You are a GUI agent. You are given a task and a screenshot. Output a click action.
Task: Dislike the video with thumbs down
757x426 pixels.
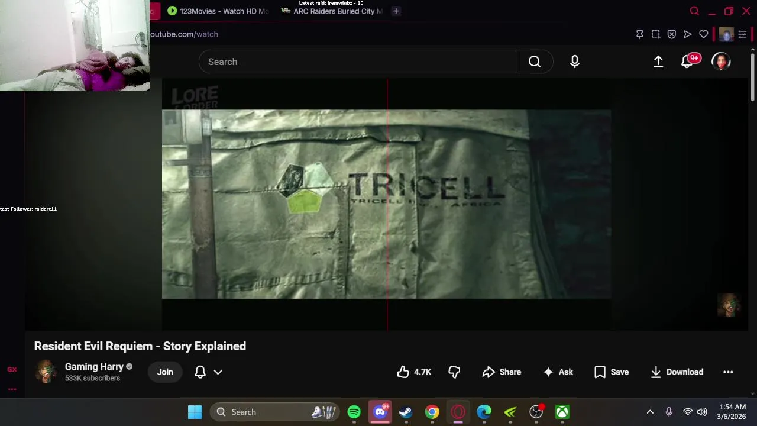(454, 372)
